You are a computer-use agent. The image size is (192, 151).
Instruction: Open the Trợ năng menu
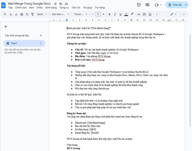tap(100, 8)
